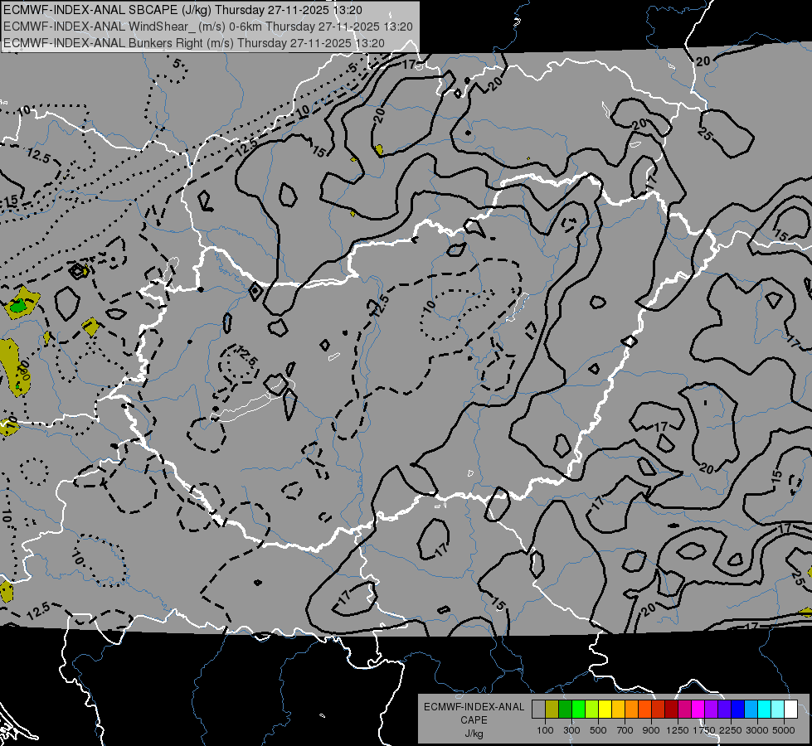Viewport: 812px width, 746px height.
Task: Click the Bunkers Right title line
Action: [194, 43]
